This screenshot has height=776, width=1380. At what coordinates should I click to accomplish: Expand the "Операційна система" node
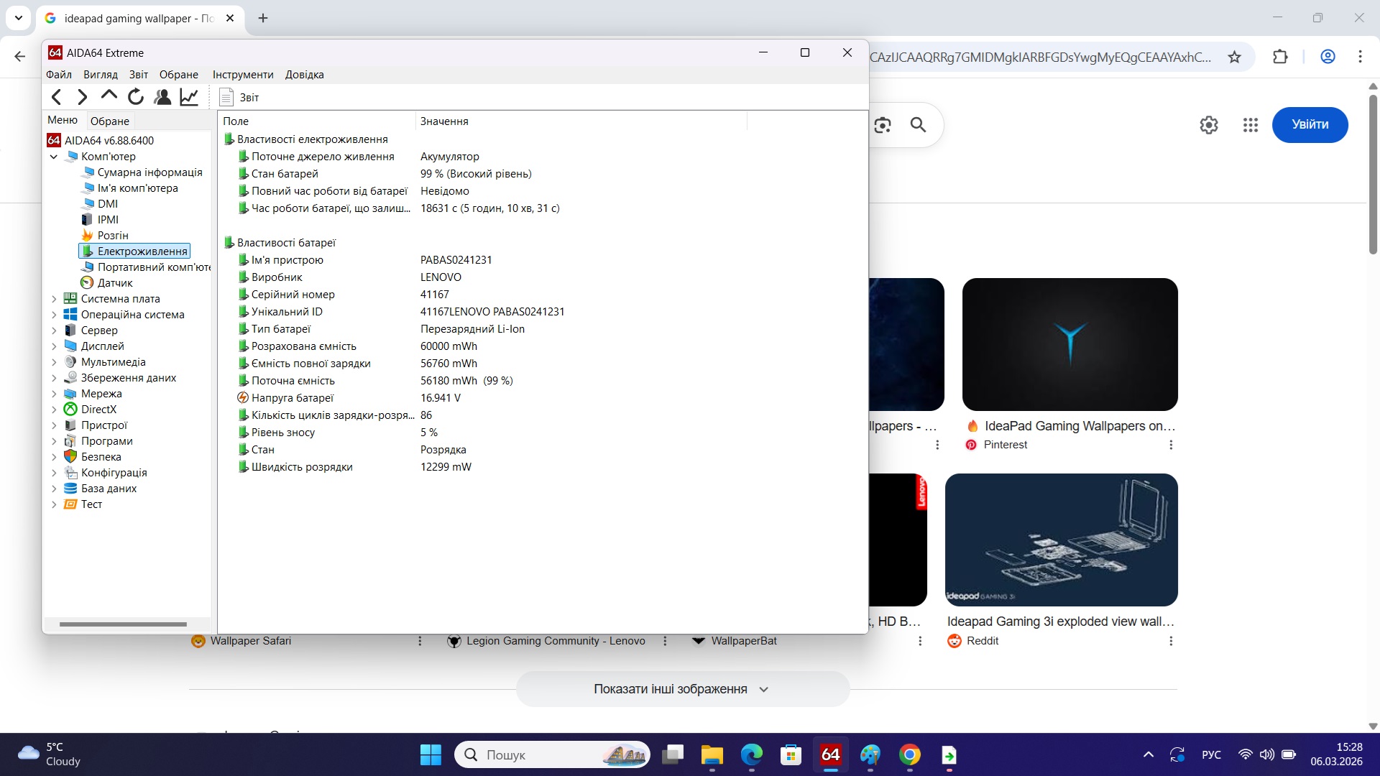53,314
